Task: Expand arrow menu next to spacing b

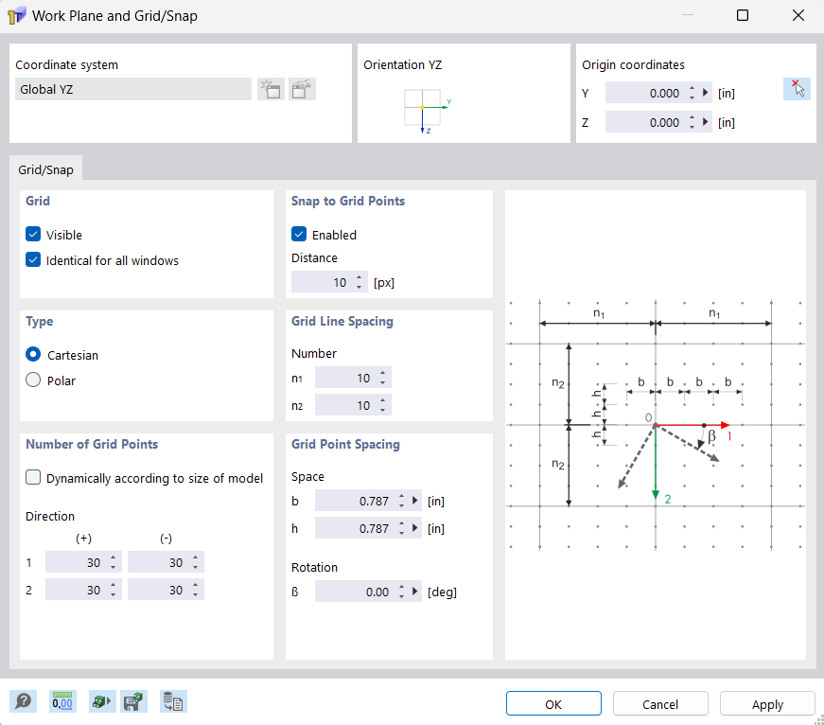Action: pos(414,502)
